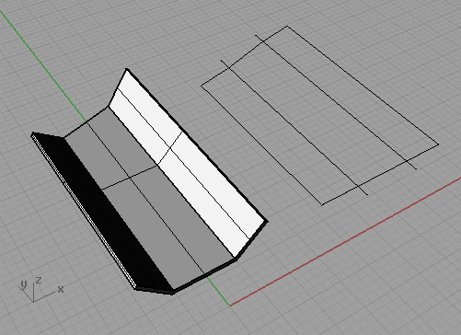Click the y label of the world axis icon
Image resolution: width=461 pixels, height=335 pixels.
tap(23, 284)
